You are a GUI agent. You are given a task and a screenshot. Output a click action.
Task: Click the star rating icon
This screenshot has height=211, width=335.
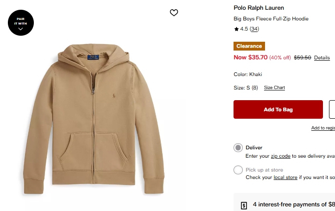(236, 29)
